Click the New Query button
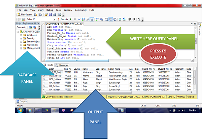 tap(25, 14)
